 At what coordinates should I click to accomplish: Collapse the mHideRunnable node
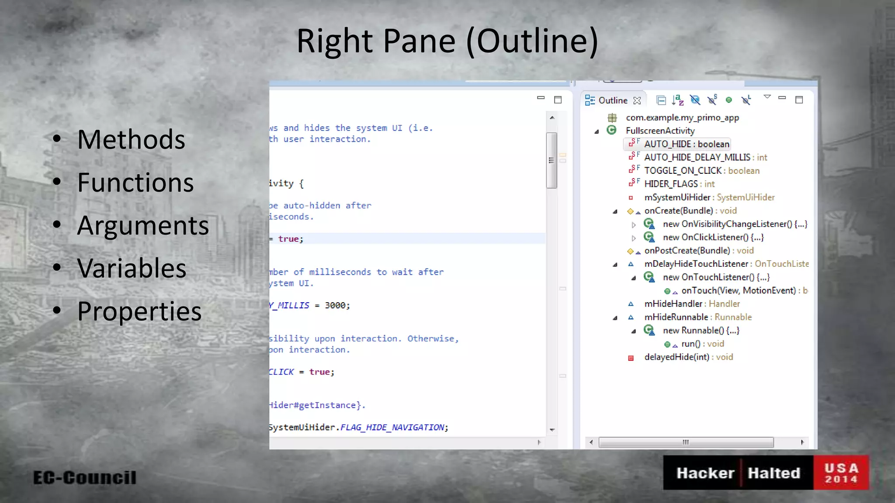pyautogui.click(x=615, y=318)
